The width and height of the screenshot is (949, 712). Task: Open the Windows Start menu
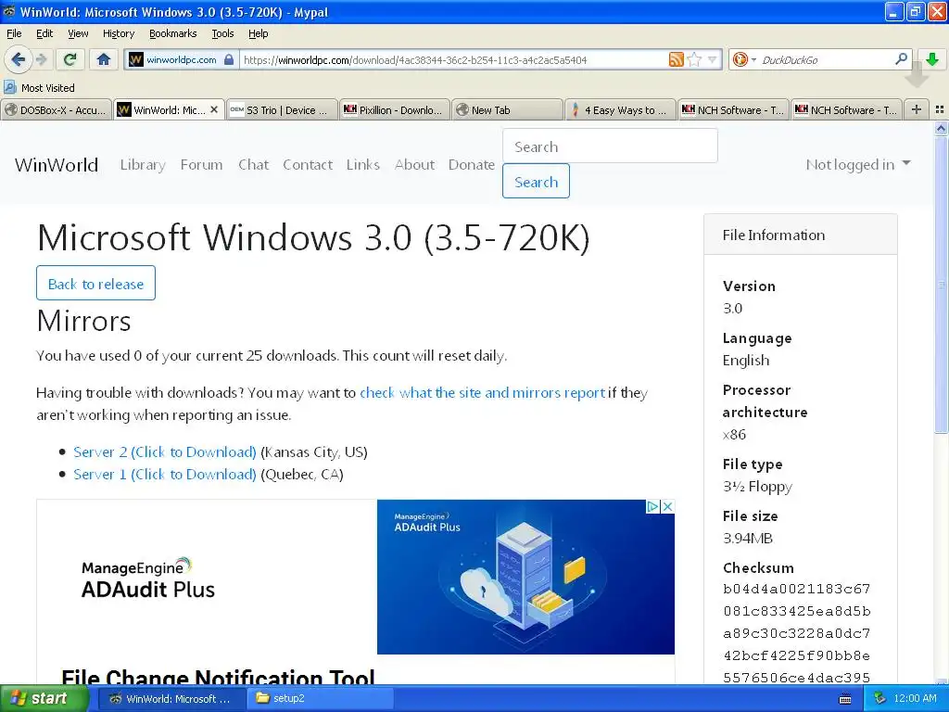click(44, 698)
